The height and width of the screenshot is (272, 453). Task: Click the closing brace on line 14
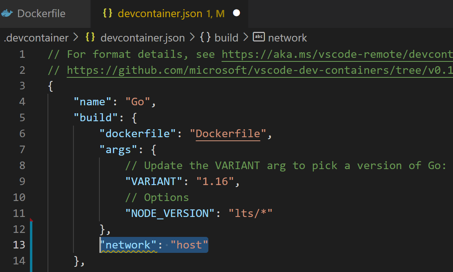pos(77,261)
